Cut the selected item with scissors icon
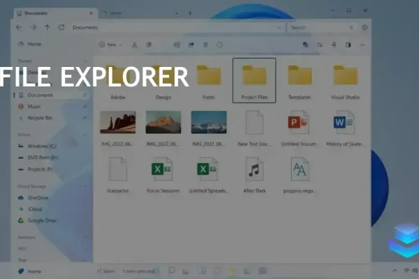419x279 pixels. click(134, 45)
